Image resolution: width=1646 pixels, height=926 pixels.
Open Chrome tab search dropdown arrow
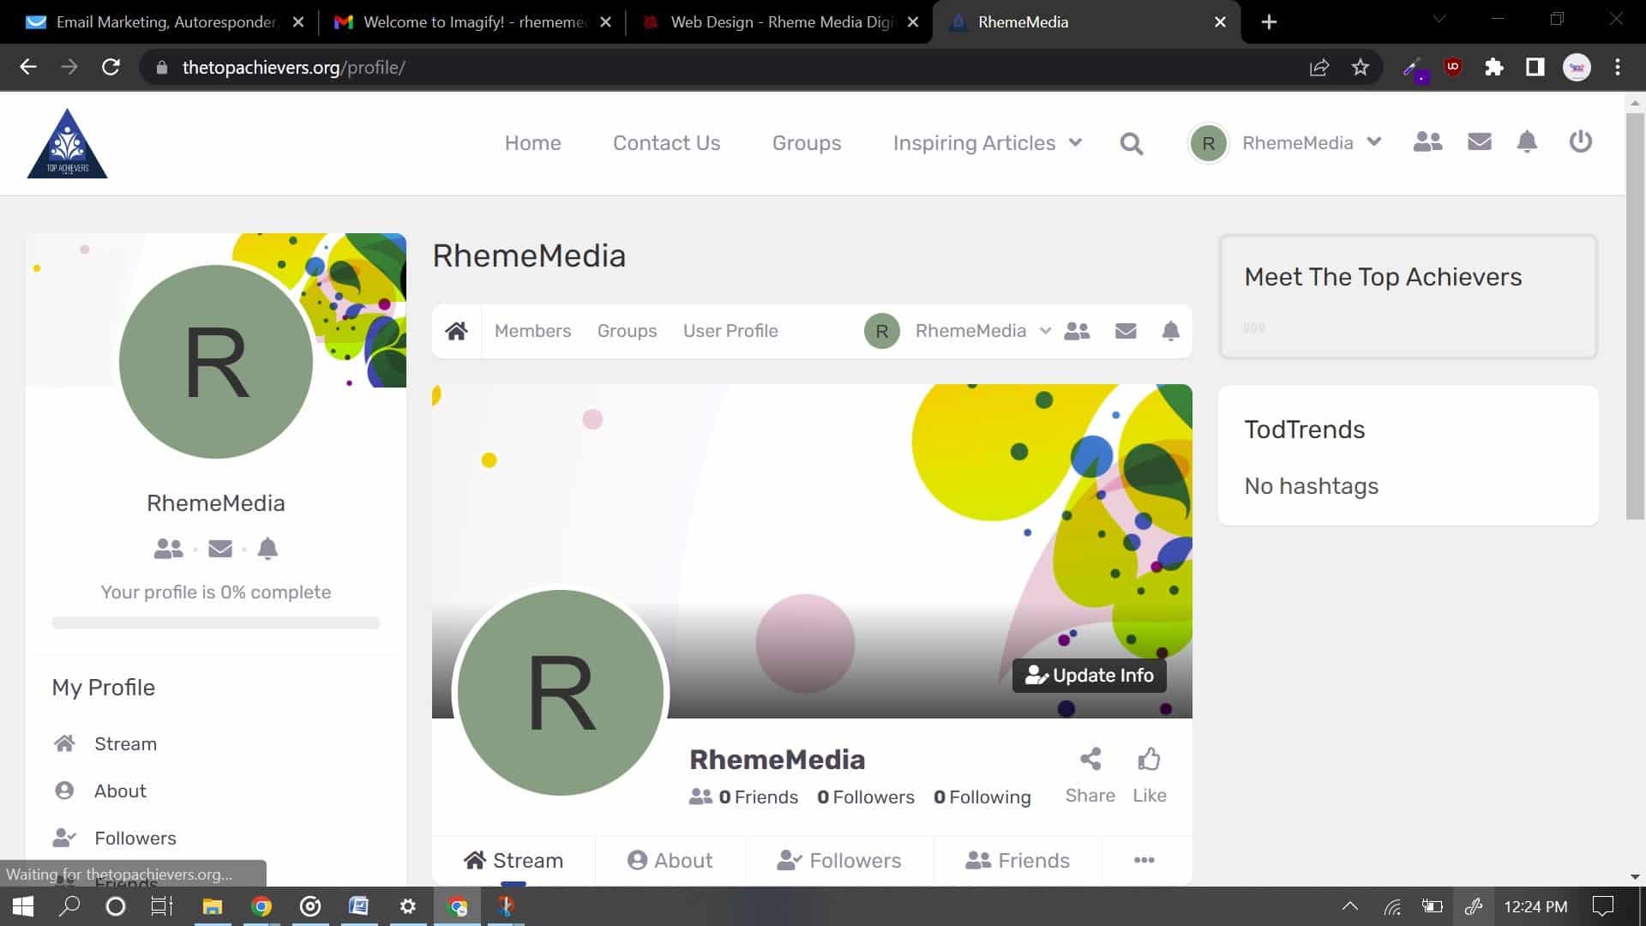click(1439, 19)
